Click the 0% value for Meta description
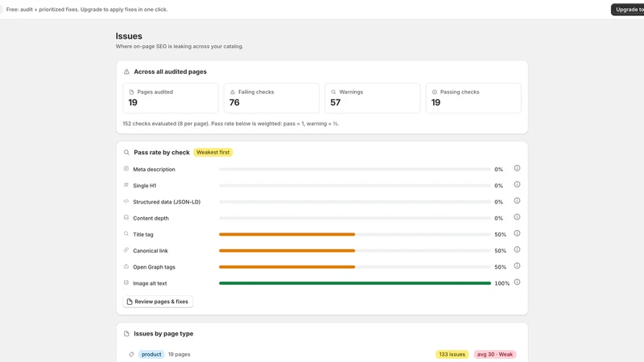644x362 pixels. pos(498,169)
